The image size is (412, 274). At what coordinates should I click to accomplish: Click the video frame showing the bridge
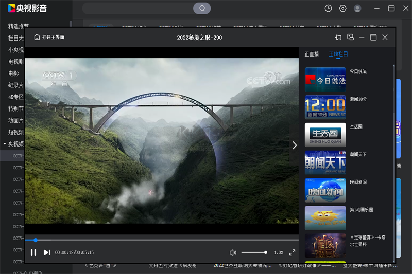[162, 141]
